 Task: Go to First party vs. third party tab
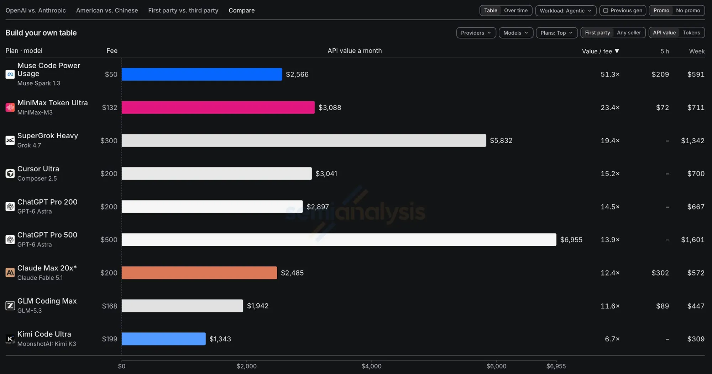click(183, 11)
